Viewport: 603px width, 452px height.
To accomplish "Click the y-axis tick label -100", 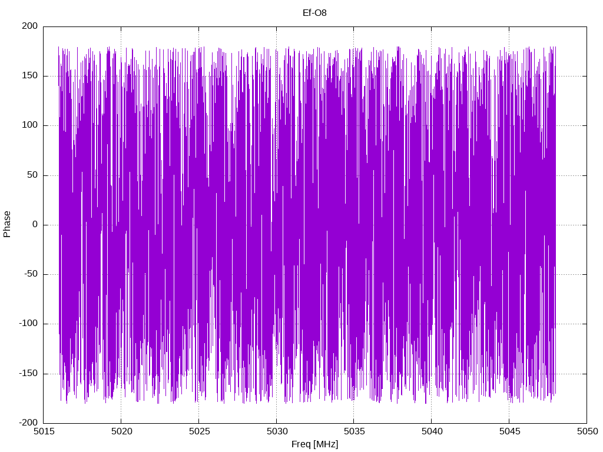I will 28,324.
